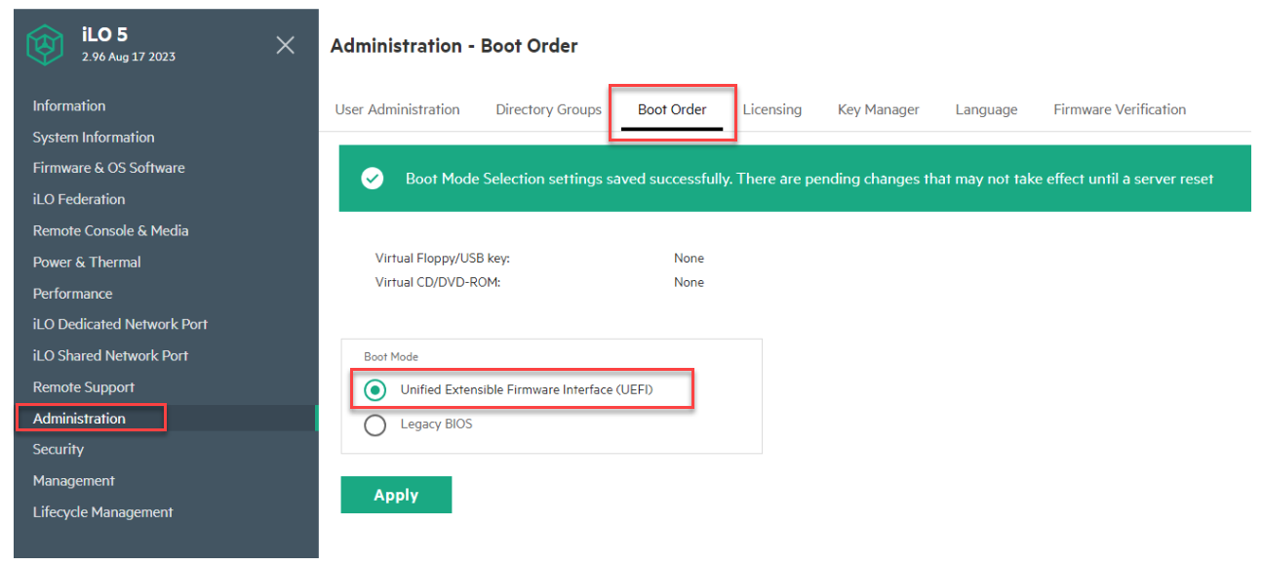Open the Power & Thermal page
The height and width of the screenshot is (566, 1263).
(x=87, y=263)
